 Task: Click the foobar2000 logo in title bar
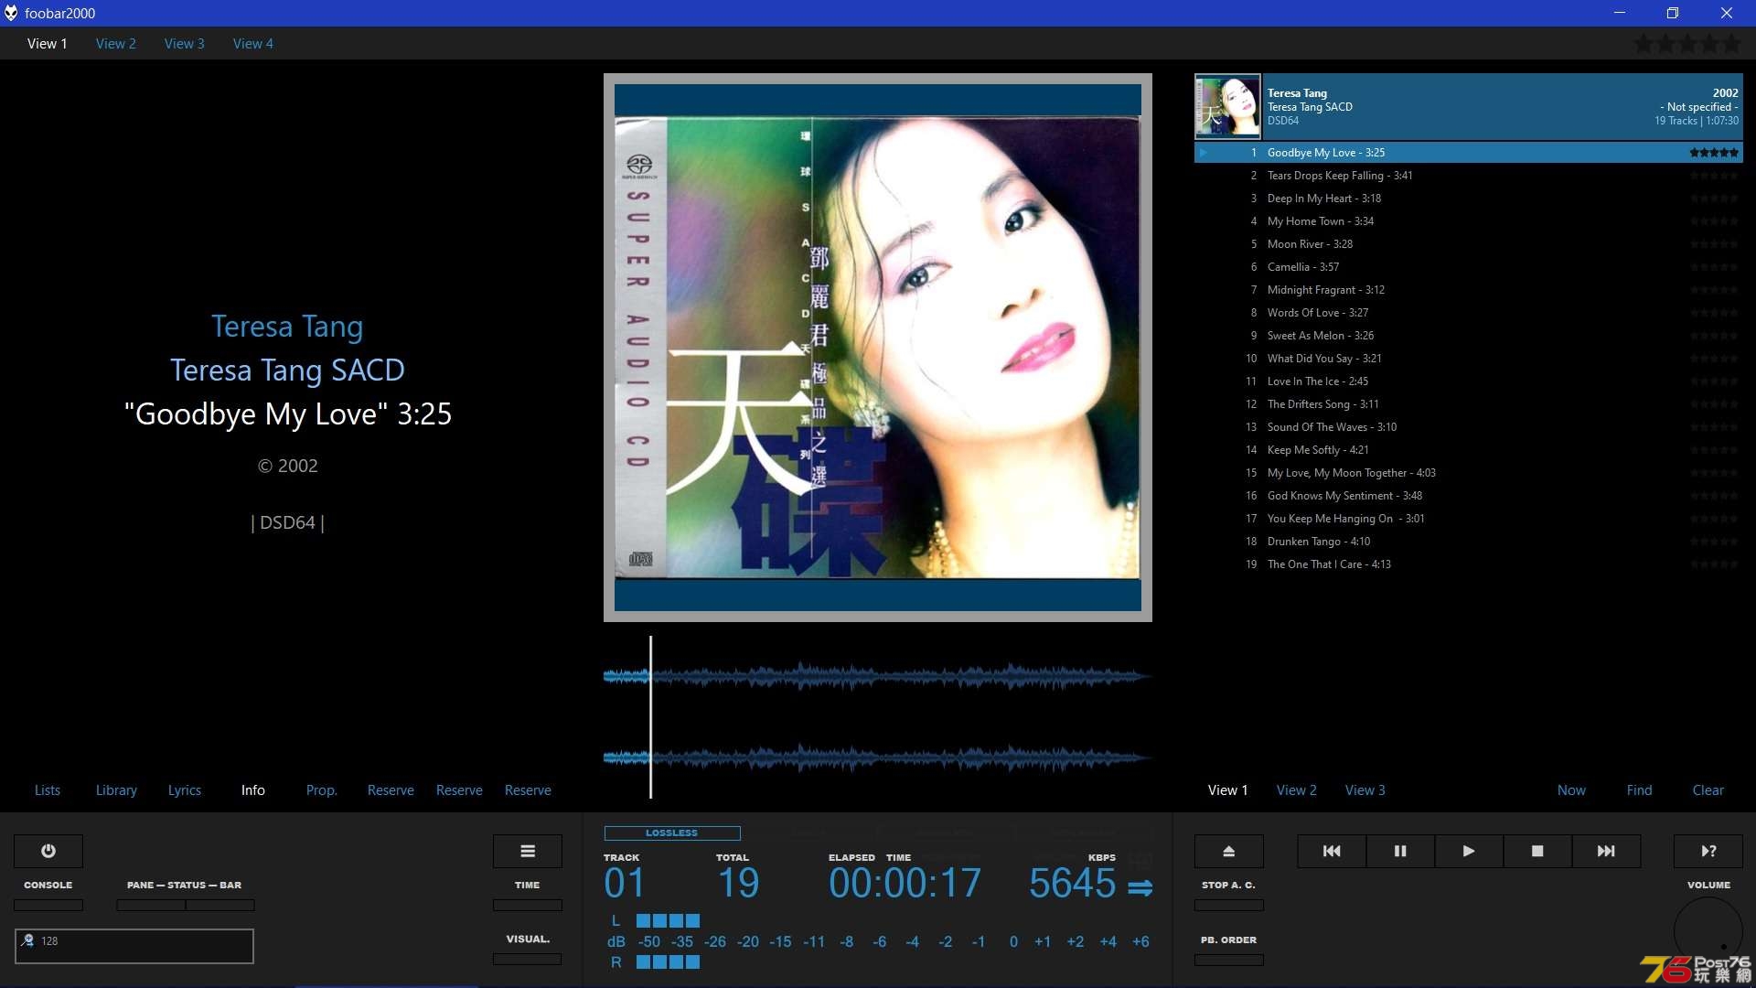coord(11,13)
